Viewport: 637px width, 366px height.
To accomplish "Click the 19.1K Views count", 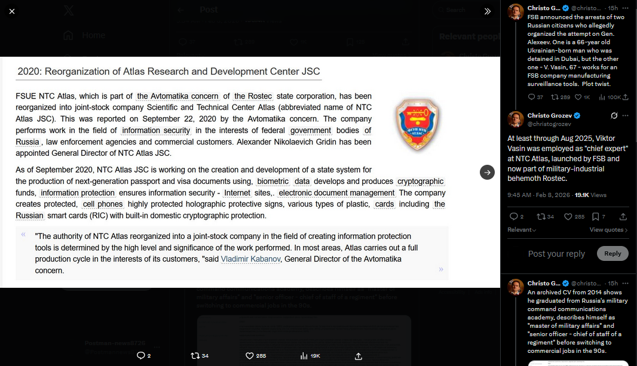I will 590,195.
